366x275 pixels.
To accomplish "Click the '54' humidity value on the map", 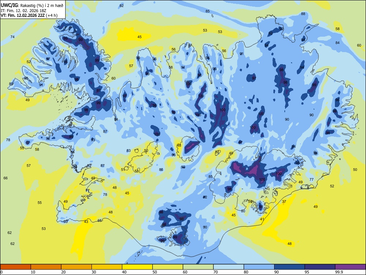I will point(250,202).
